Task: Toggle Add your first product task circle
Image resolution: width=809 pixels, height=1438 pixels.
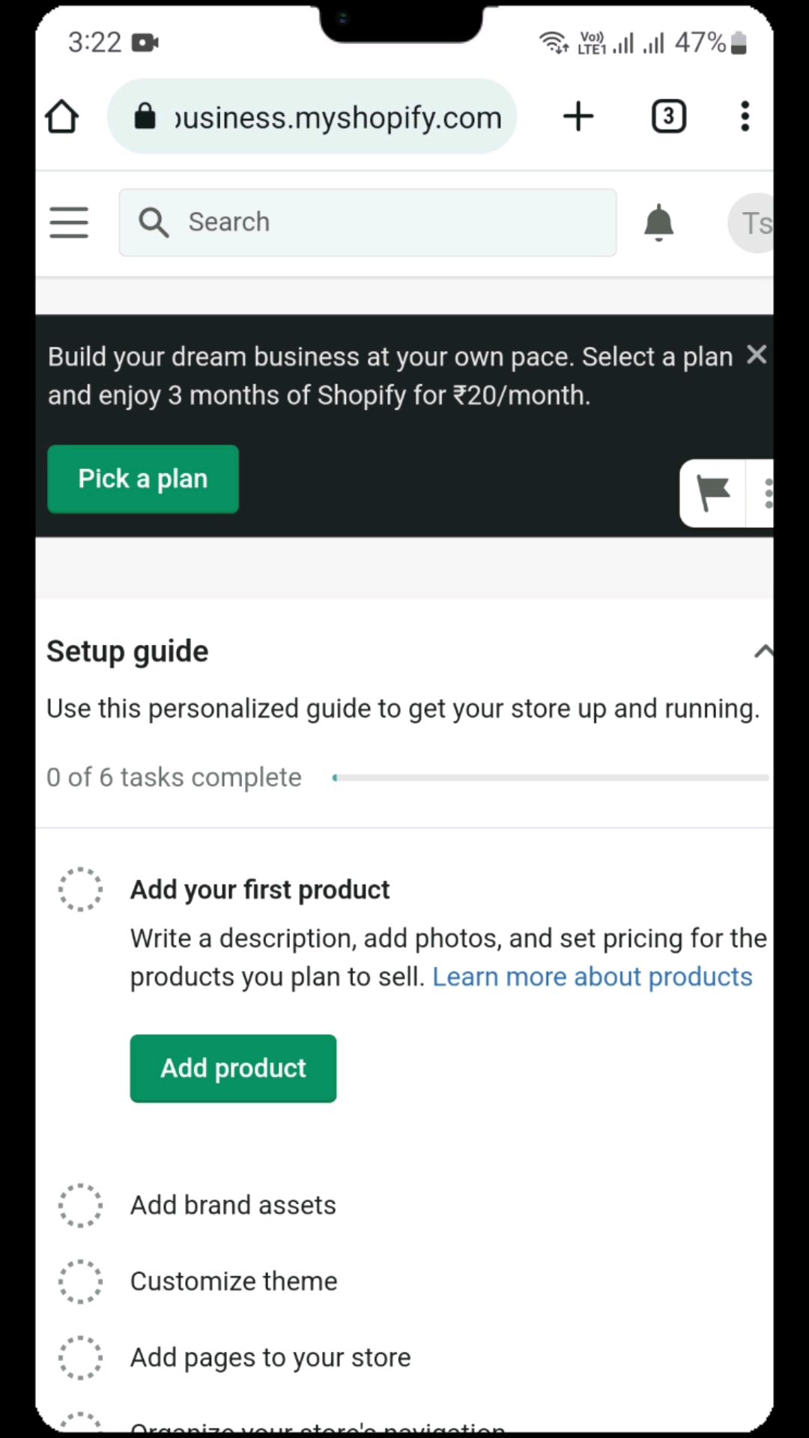Action: coord(80,890)
